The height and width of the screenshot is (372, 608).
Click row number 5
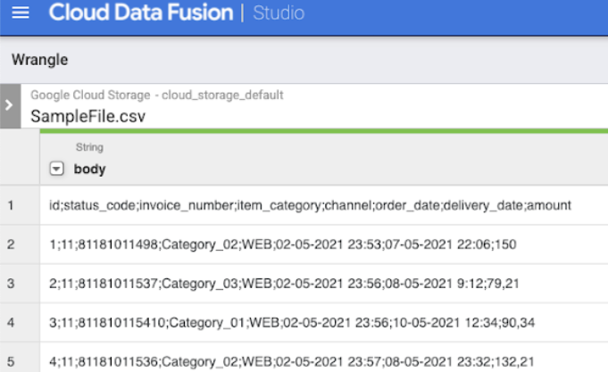[x=11, y=361]
